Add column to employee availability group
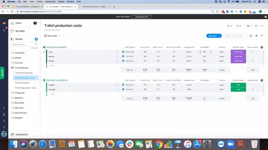This screenshot has width=268, height=150. (x=262, y=47)
